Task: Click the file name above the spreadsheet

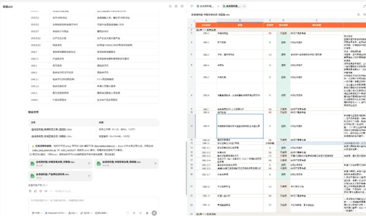Action: 210,14
